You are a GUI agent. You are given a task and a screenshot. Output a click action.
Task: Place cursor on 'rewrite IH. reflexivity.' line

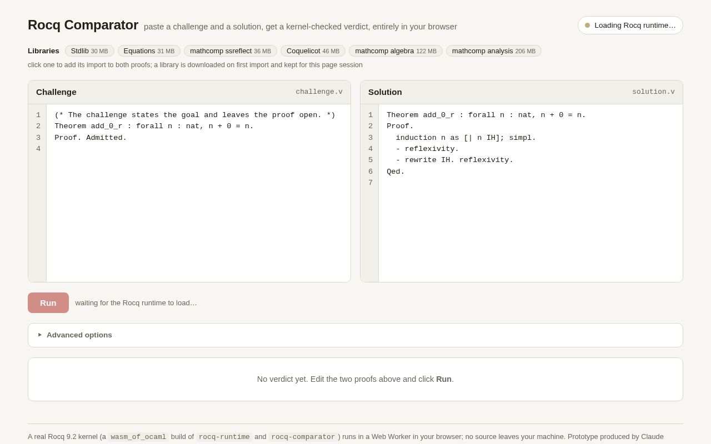454,160
